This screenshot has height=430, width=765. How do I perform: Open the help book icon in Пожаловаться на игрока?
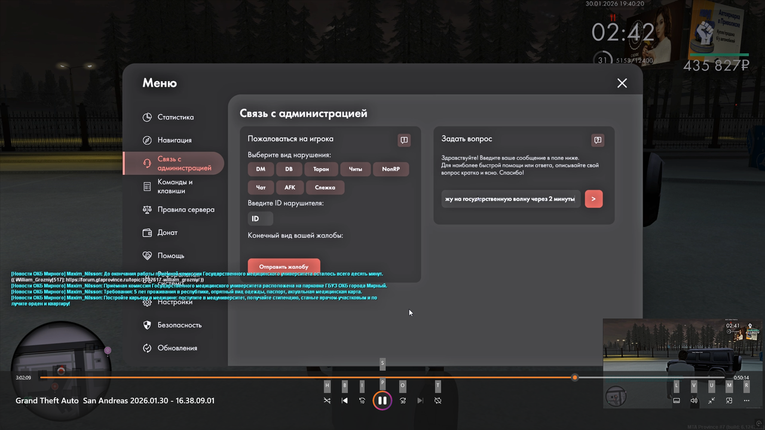pyautogui.click(x=404, y=140)
